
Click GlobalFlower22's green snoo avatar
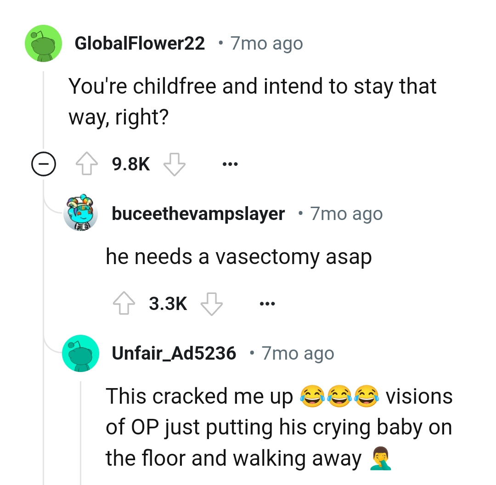(43, 43)
